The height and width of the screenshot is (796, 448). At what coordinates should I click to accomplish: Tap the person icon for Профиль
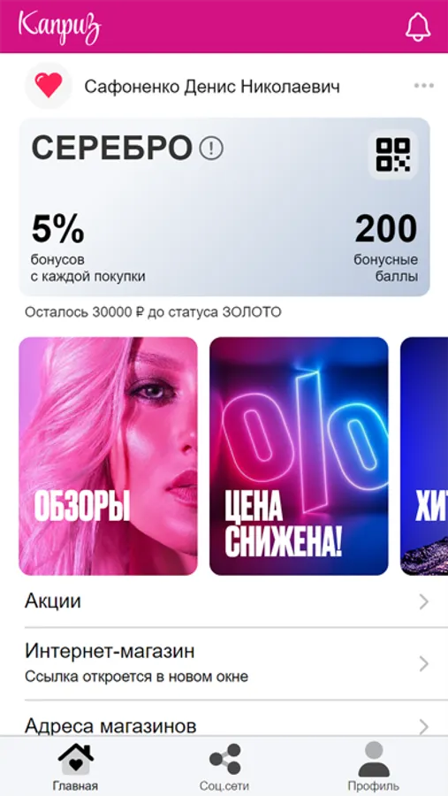click(x=374, y=759)
